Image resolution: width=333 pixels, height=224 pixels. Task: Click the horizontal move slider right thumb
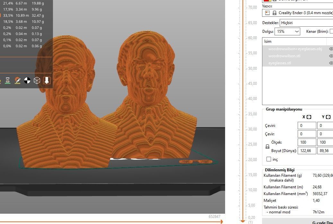point(222,222)
